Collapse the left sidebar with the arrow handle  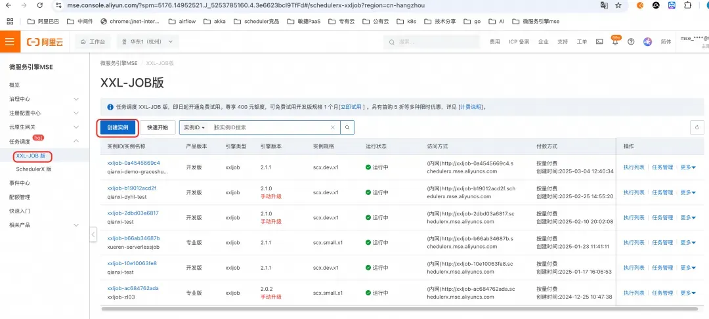pos(93,234)
